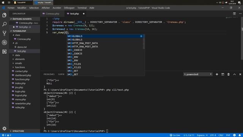Viewport: 243px width, 137px height.
Task: Open notifications bell in status bar
Action: (x=240, y=135)
